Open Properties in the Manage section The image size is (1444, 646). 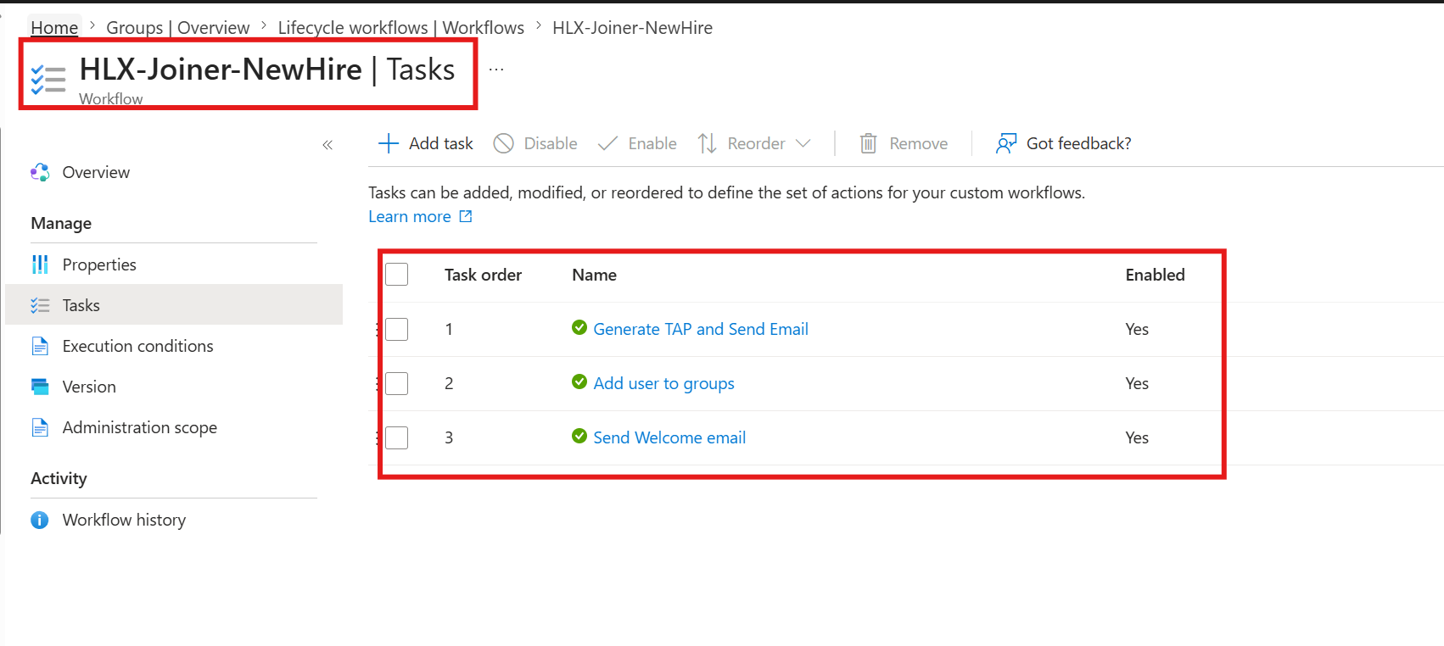99,265
